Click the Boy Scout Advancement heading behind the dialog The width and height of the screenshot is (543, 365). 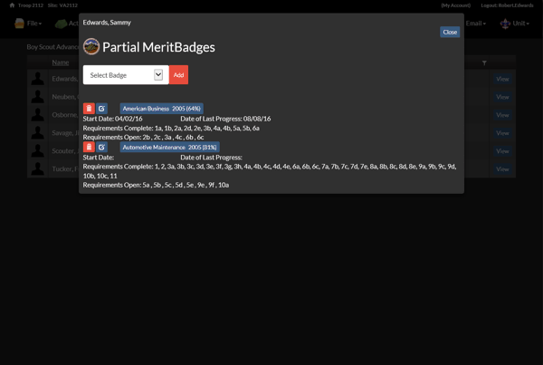(52, 47)
